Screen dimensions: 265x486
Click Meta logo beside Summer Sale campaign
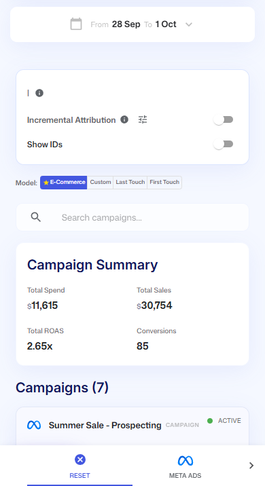tap(34, 425)
